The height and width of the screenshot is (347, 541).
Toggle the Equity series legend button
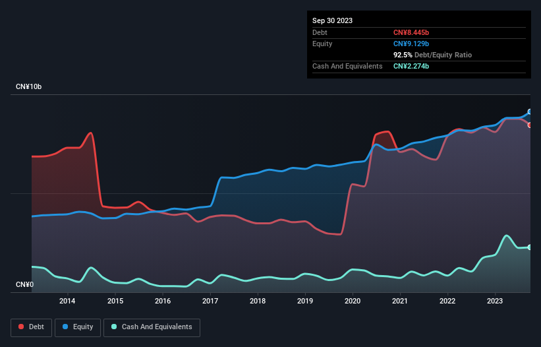point(78,327)
